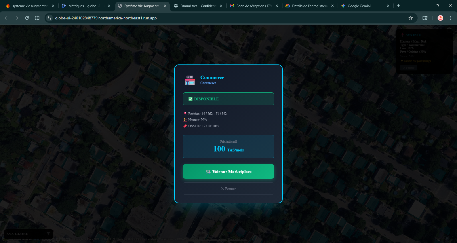Click the red pin icon beside Position
The height and width of the screenshot is (243, 457).
click(x=185, y=114)
